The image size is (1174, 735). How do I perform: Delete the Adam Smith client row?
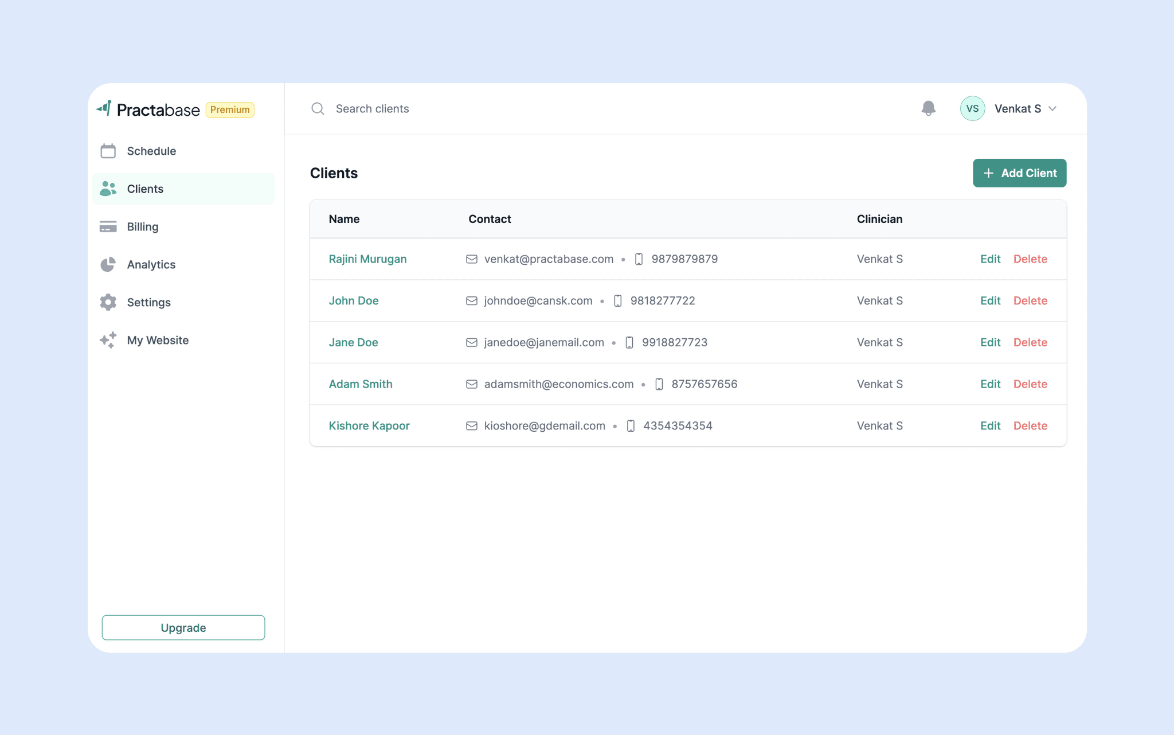[x=1030, y=384]
